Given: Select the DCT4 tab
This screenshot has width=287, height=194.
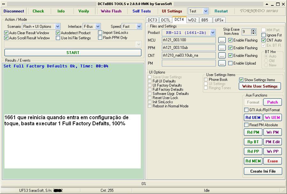Looking at the screenshot, I should click(x=179, y=19).
